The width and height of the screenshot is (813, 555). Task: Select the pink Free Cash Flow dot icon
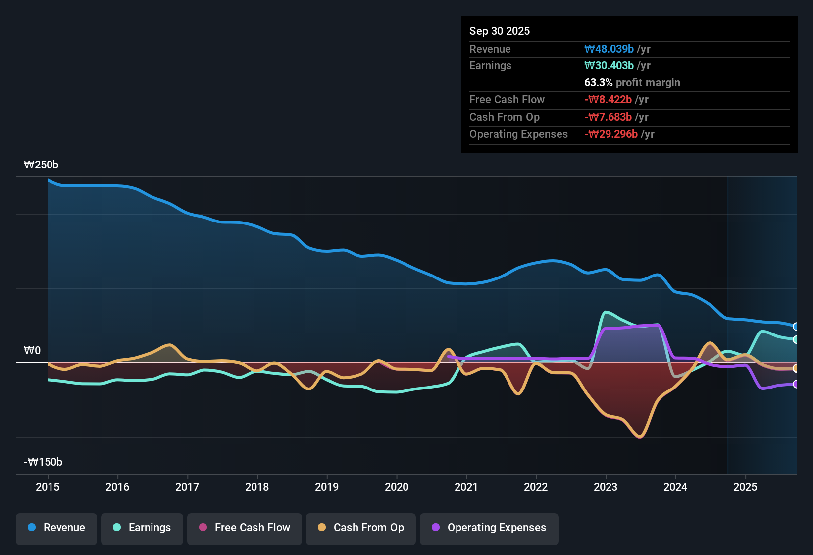pyautogui.click(x=203, y=528)
